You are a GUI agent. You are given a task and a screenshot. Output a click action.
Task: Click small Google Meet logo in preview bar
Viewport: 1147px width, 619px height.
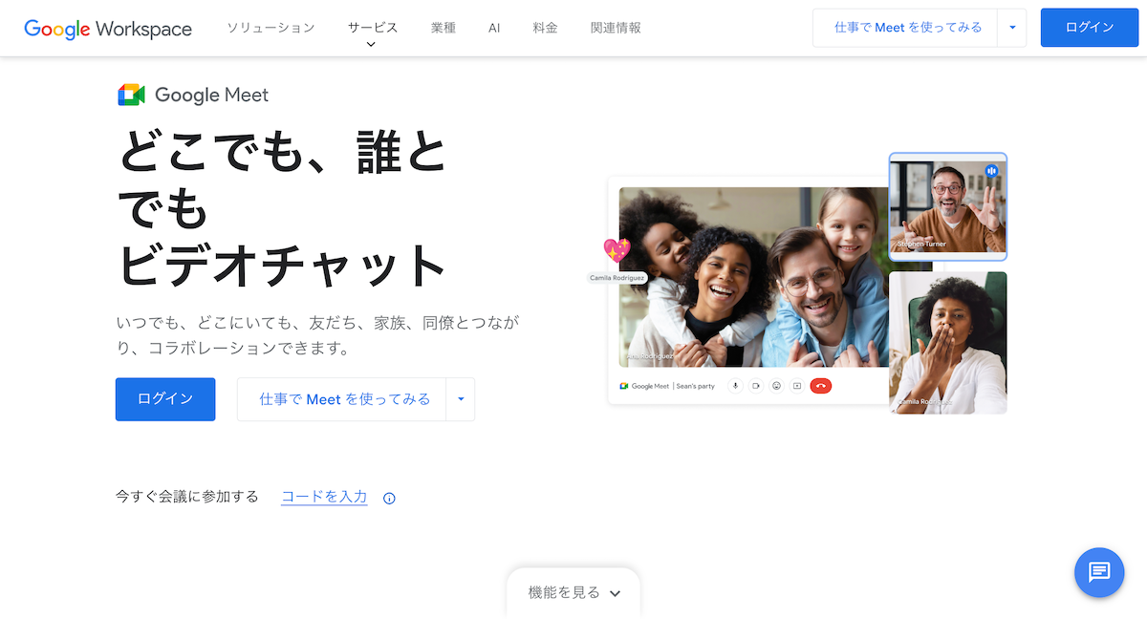tap(624, 386)
